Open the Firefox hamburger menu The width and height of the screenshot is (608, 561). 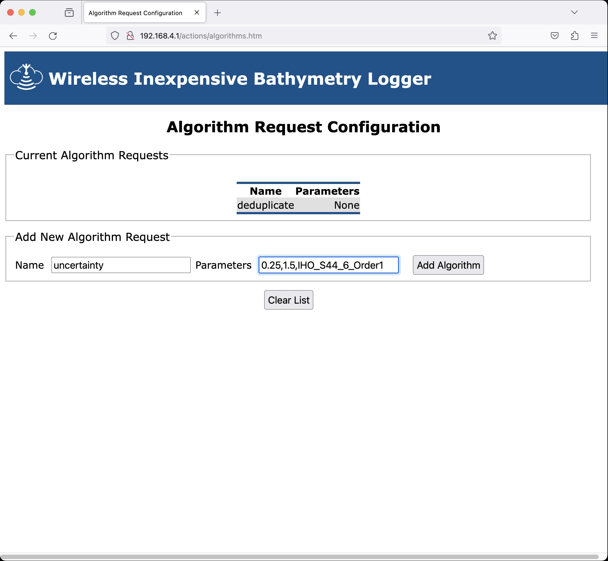(594, 35)
